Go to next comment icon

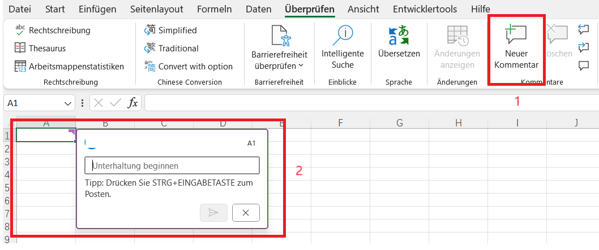pyautogui.click(x=583, y=47)
